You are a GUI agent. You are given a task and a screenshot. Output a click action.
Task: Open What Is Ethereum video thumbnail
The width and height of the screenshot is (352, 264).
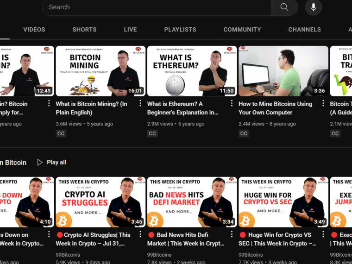(x=192, y=71)
